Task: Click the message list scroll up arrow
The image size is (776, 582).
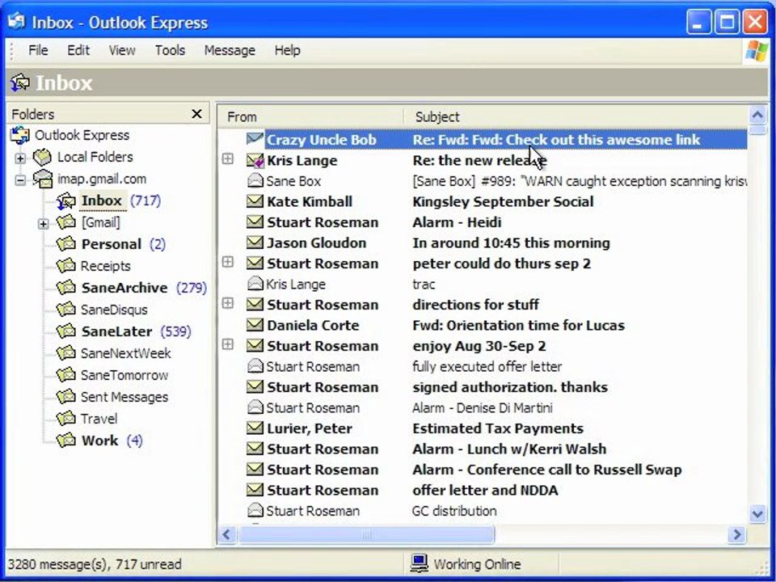Action: [x=757, y=116]
